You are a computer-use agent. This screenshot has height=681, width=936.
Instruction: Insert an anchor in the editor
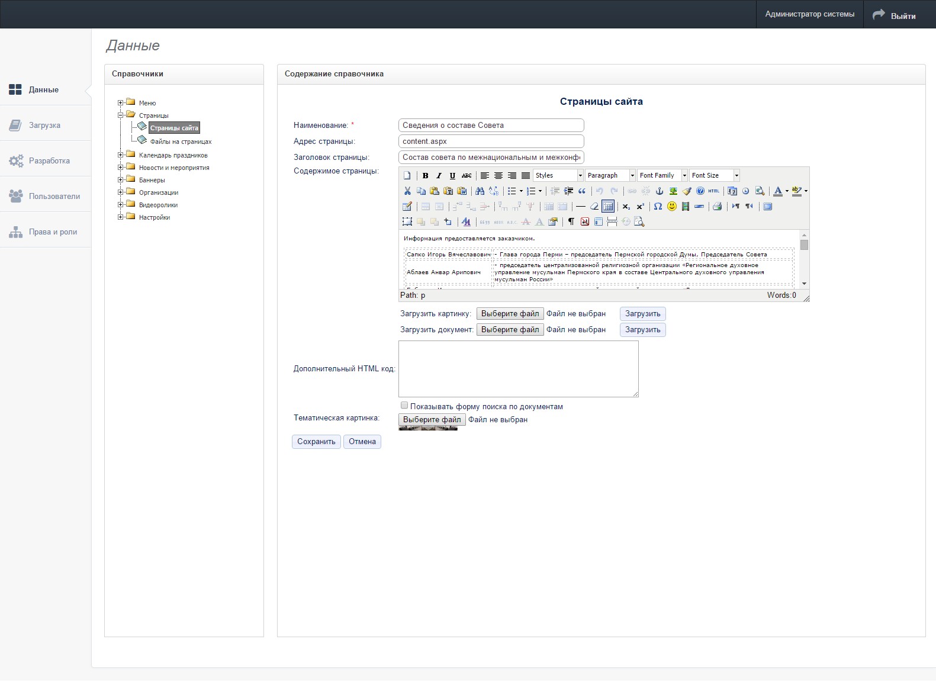click(659, 191)
